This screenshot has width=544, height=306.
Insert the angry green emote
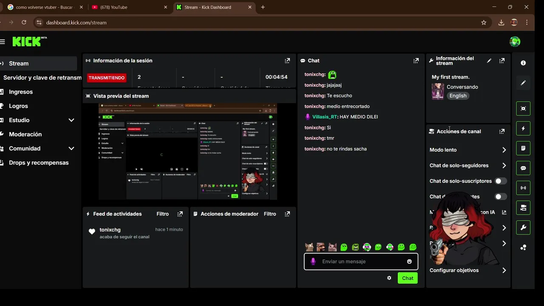pyautogui.click(x=355, y=247)
